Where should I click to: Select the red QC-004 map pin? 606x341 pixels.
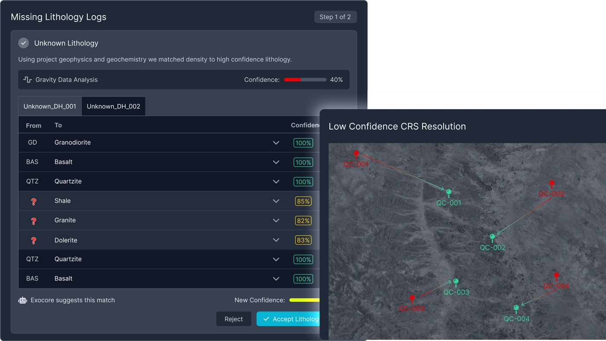[x=556, y=274]
